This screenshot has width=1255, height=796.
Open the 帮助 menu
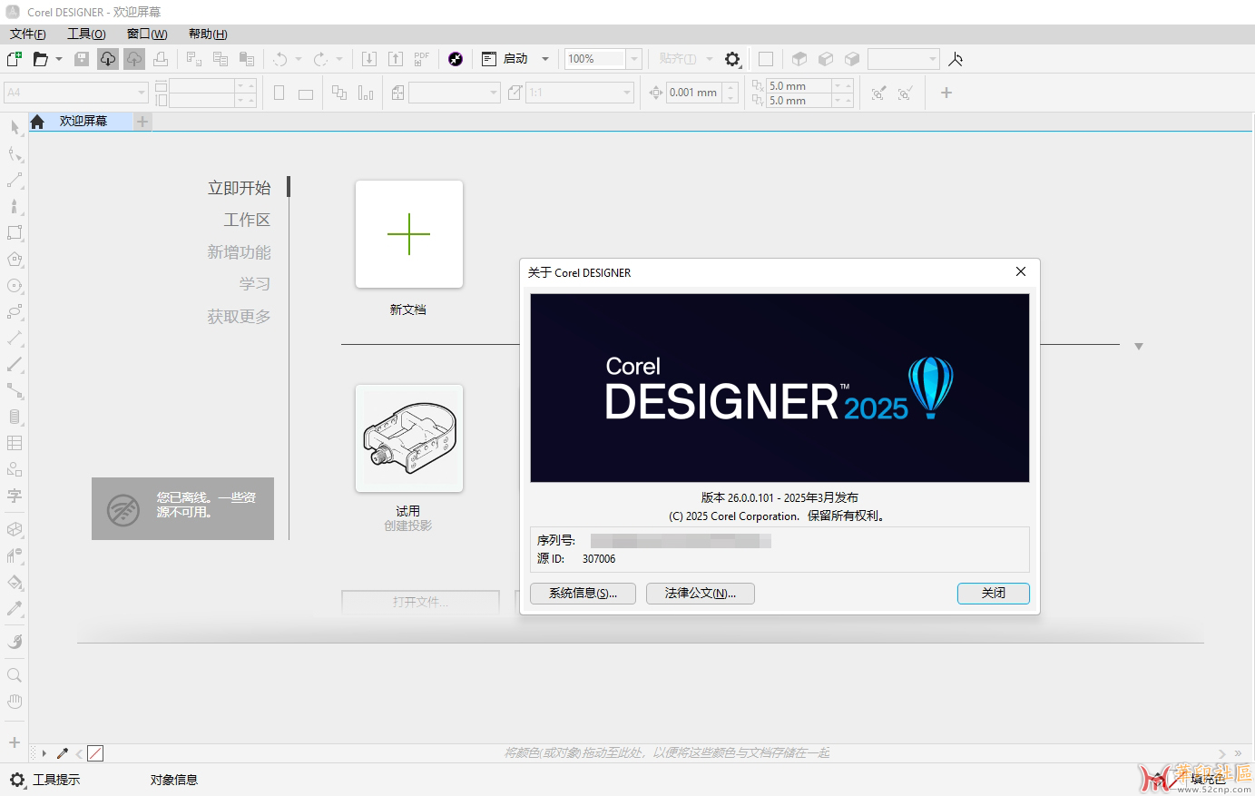coord(208,34)
